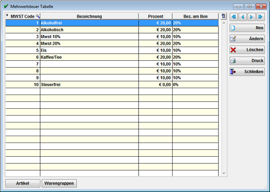
Task: Edit selected entry with Ändern
Action: coord(247,39)
